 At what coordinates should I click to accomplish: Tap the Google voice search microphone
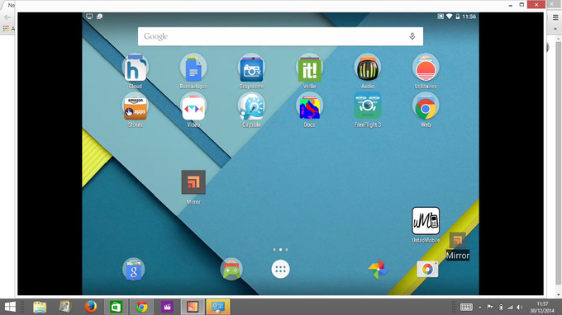pos(412,36)
